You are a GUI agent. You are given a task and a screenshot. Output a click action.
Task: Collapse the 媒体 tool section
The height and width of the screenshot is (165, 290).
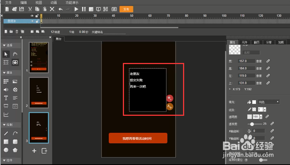(x=4, y=73)
